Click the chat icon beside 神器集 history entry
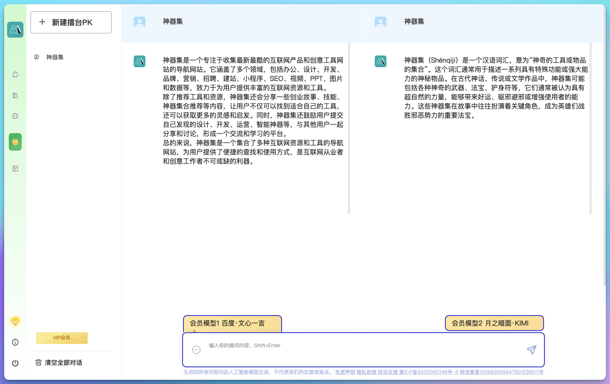Viewport: 610px width, 384px height. 37,57
